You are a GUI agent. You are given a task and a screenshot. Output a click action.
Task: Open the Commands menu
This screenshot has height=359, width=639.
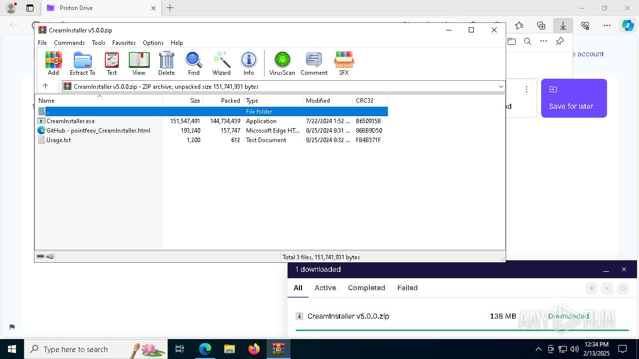(69, 43)
